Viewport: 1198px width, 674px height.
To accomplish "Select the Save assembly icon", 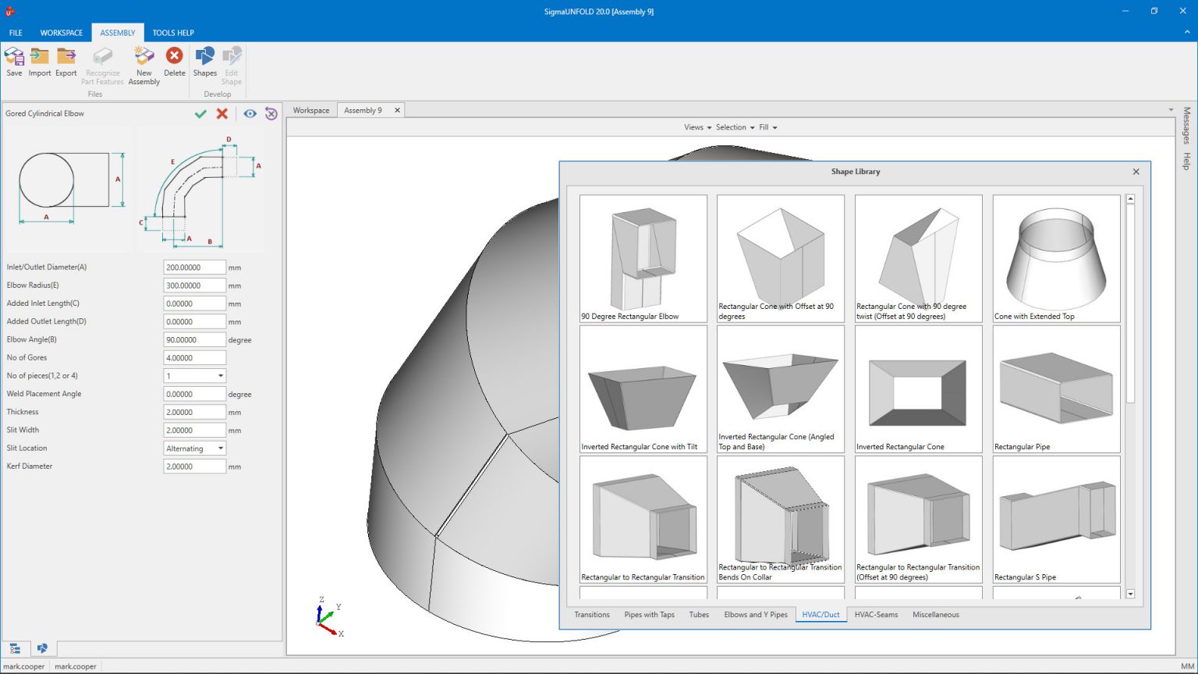I will click(x=13, y=62).
